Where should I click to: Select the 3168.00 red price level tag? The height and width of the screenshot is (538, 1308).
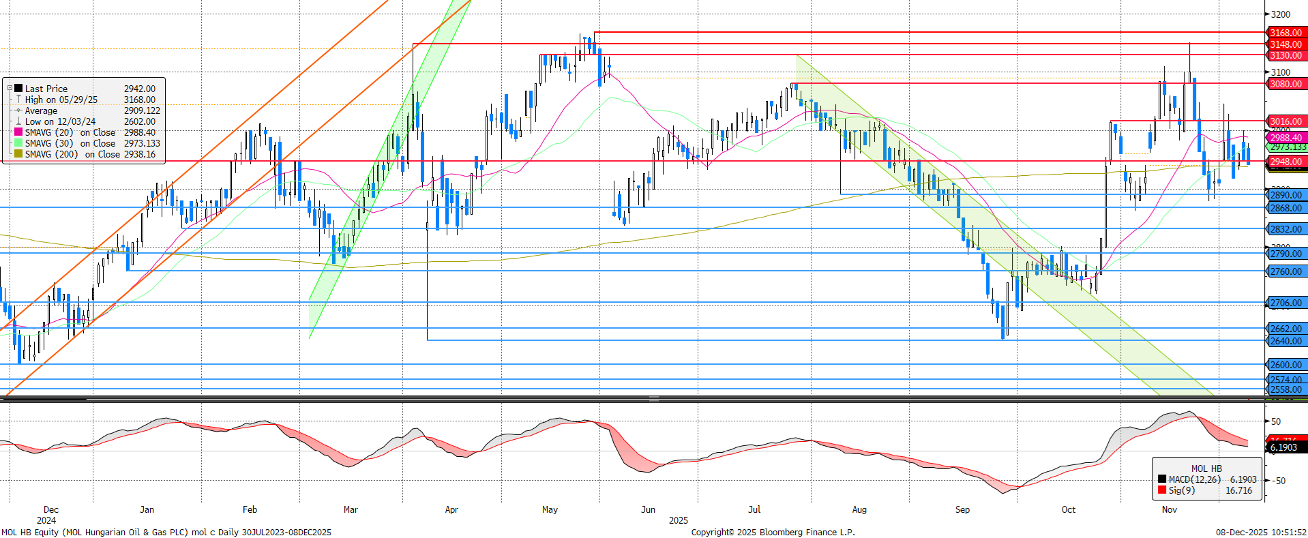pyautogui.click(x=1285, y=33)
